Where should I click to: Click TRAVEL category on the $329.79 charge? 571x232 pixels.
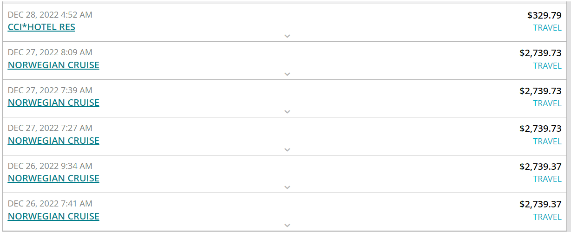[547, 28]
